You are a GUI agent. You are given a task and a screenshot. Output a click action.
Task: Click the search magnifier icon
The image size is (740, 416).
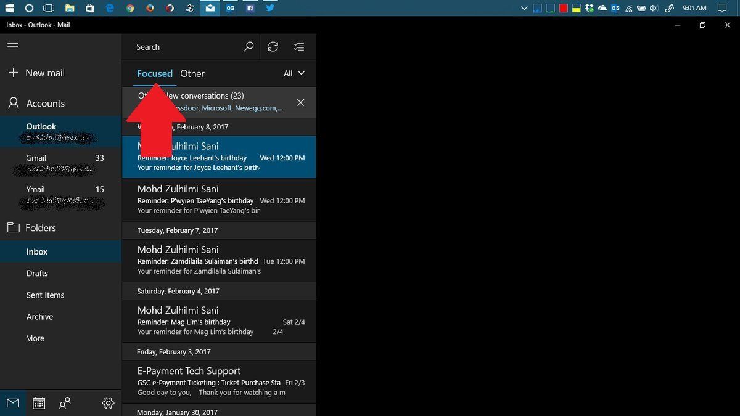[249, 46]
